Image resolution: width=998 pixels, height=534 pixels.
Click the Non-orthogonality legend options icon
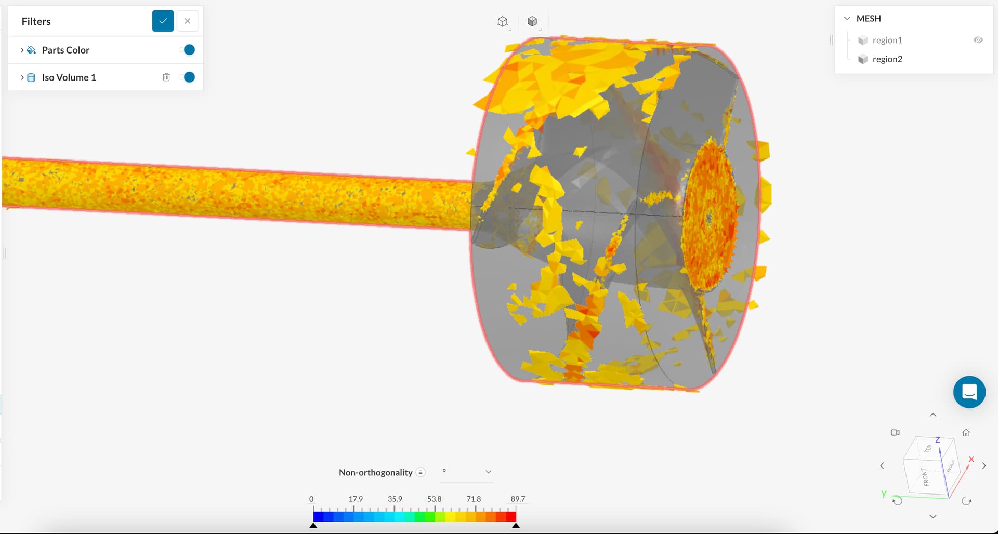tap(420, 472)
